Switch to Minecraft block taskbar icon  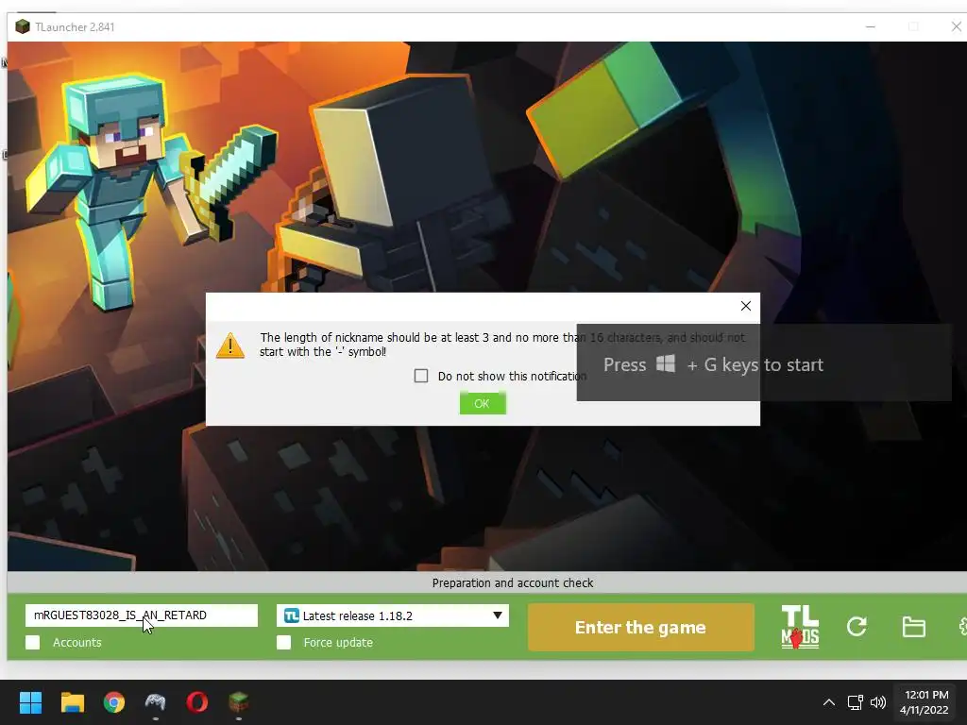[x=239, y=702]
